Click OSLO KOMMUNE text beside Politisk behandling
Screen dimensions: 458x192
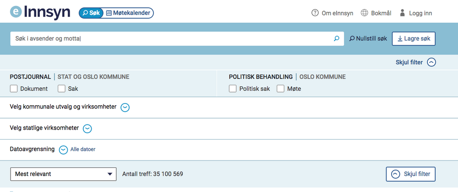point(323,77)
